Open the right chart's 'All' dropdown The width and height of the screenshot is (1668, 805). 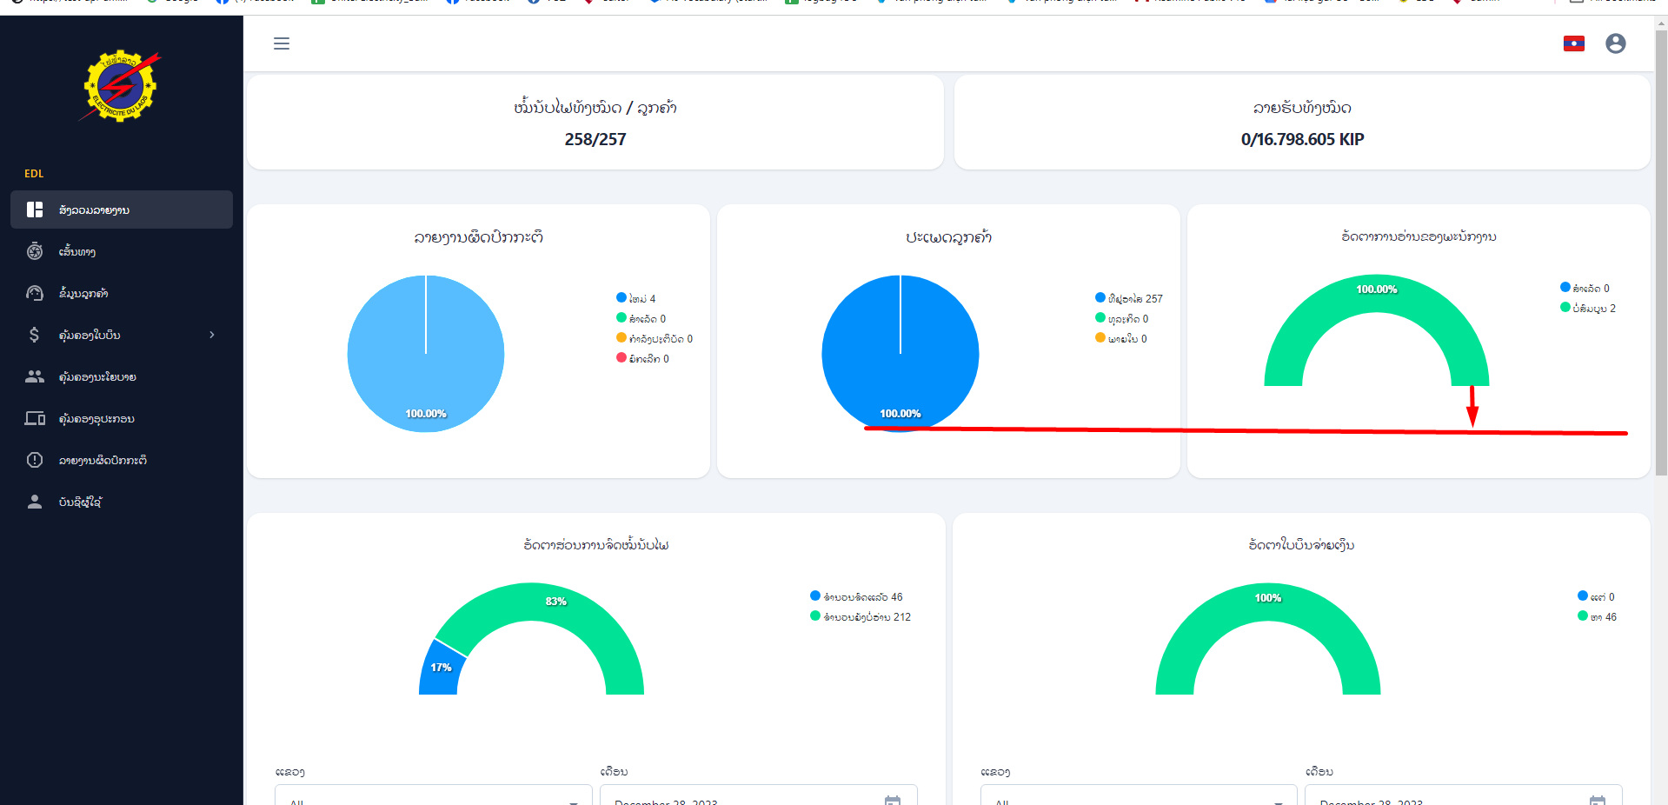[1139, 797]
